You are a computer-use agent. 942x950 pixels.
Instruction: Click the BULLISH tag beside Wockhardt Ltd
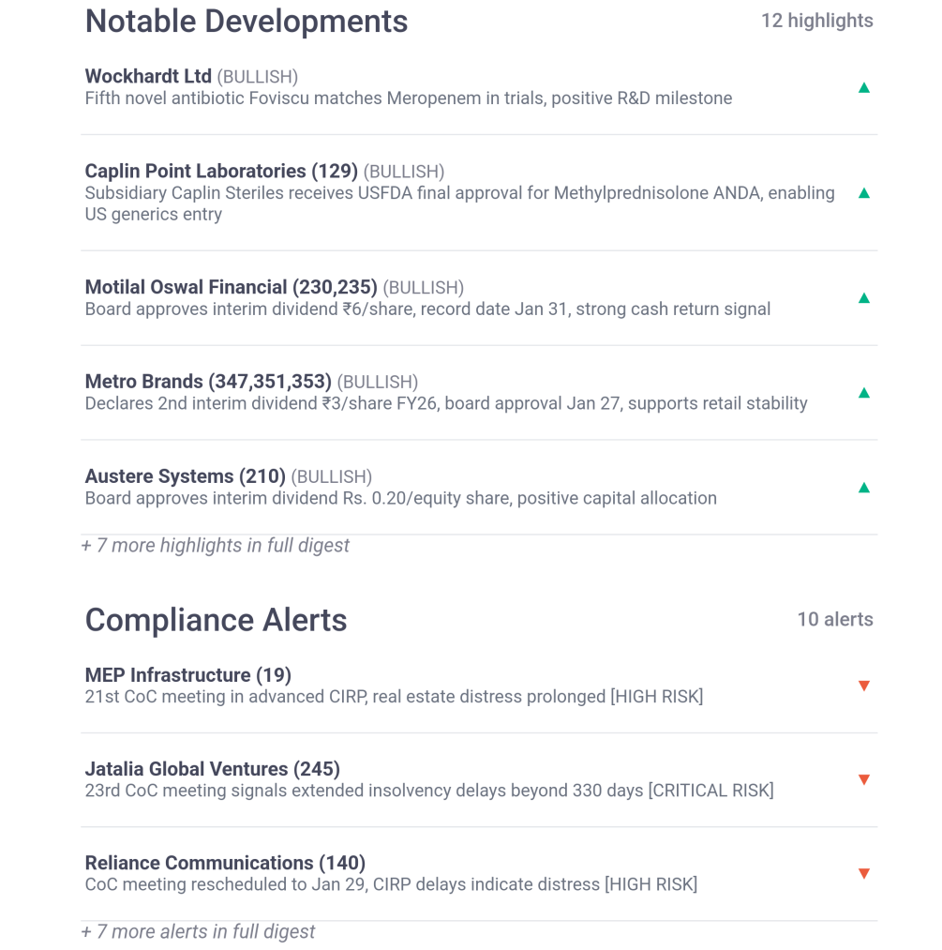pyautogui.click(x=258, y=77)
